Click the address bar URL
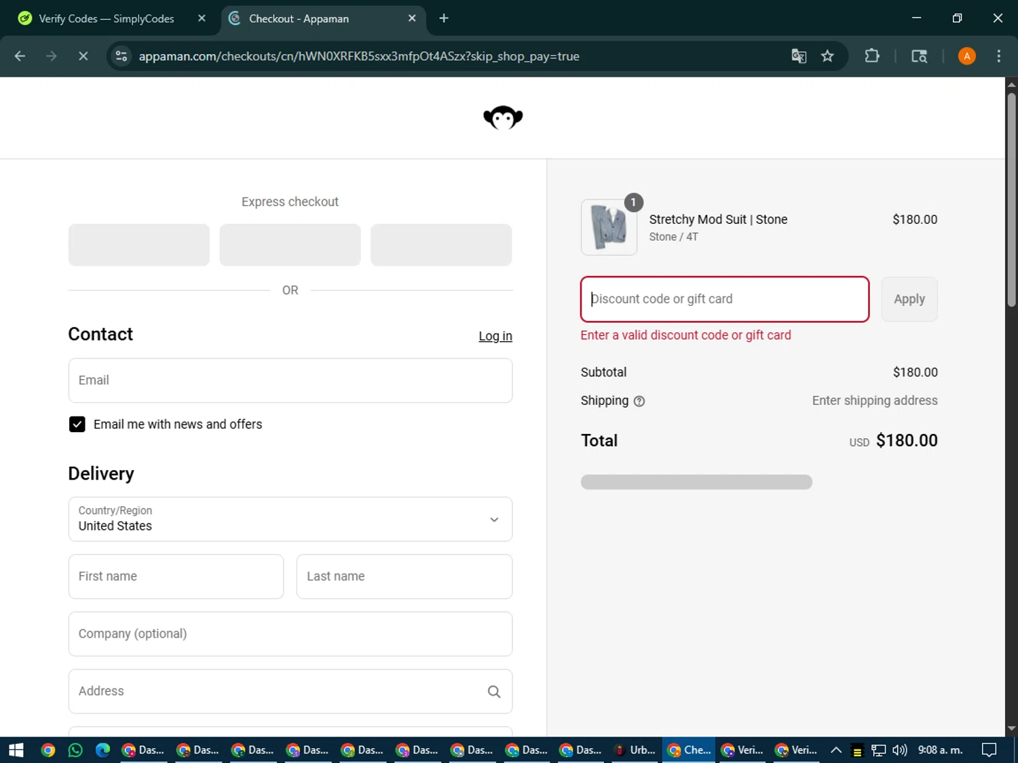 coord(359,56)
